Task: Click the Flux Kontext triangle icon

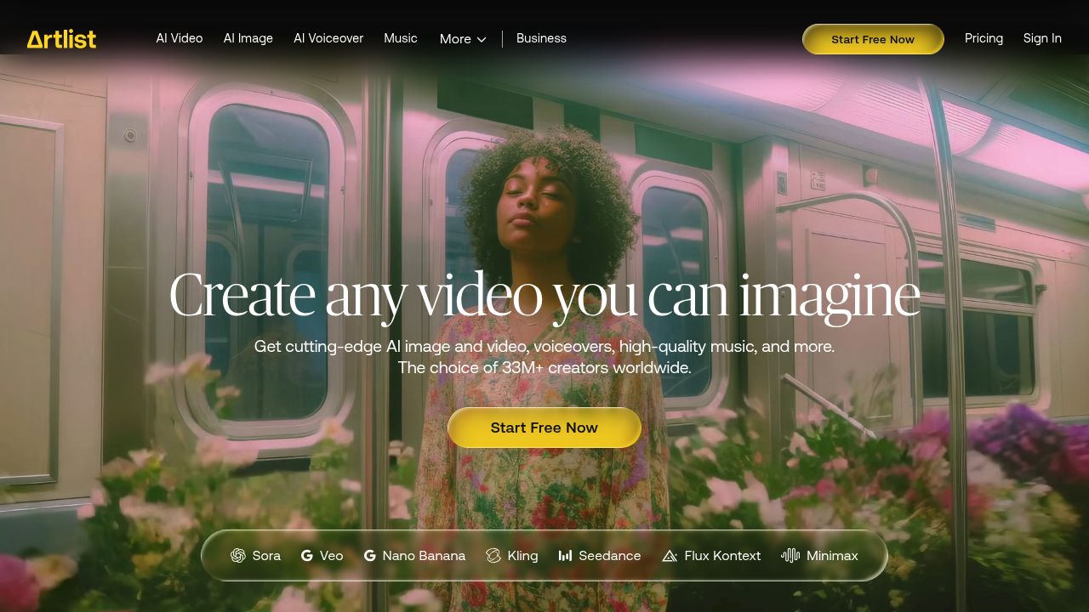Action: click(x=670, y=555)
